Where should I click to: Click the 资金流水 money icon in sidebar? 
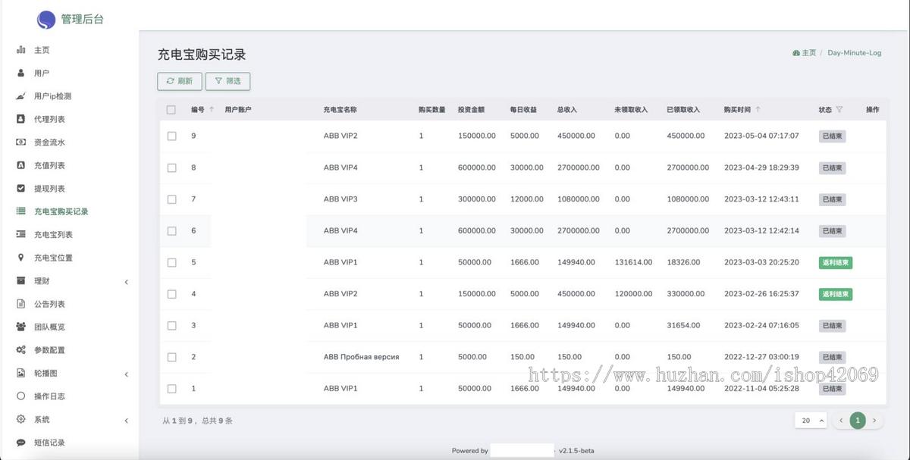pyautogui.click(x=21, y=142)
